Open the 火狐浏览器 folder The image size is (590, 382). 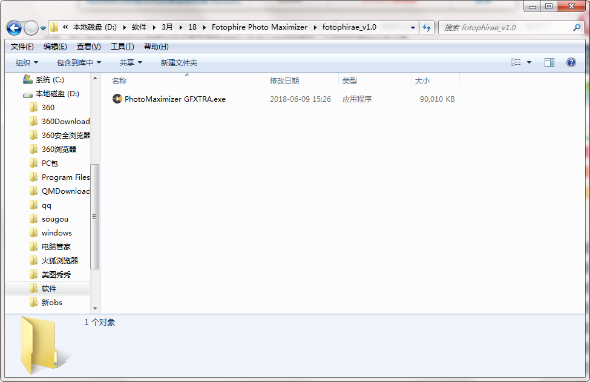coord(60,261)
